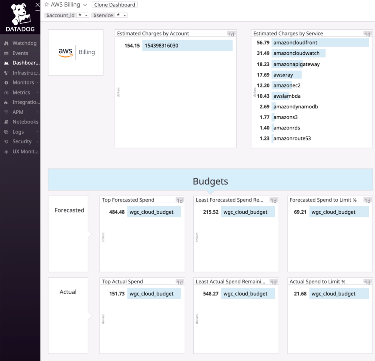
Task: Click the Budgets section header
Action: (x=210, y=180)
